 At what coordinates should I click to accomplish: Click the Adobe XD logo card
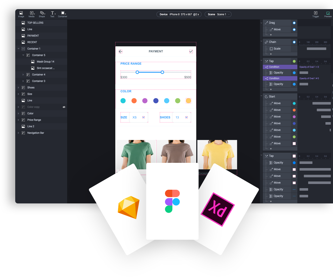click(218, 210)
